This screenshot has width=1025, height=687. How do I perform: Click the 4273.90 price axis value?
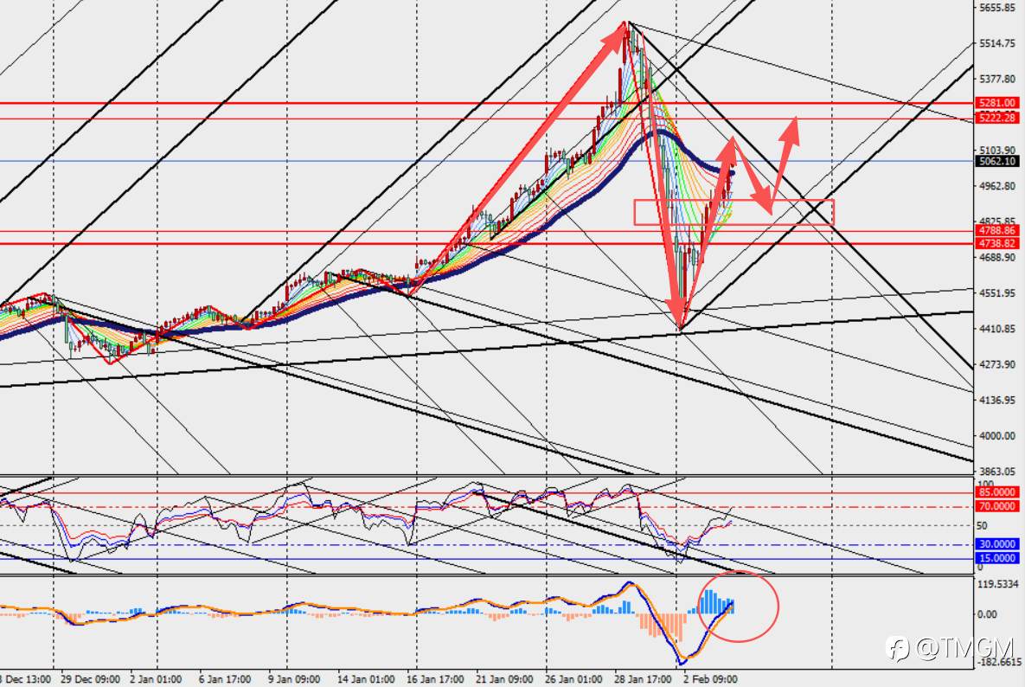pos(997,365)
